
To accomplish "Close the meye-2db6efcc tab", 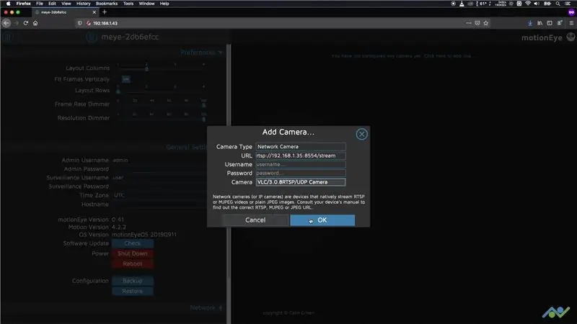I will tap(94, 12).
